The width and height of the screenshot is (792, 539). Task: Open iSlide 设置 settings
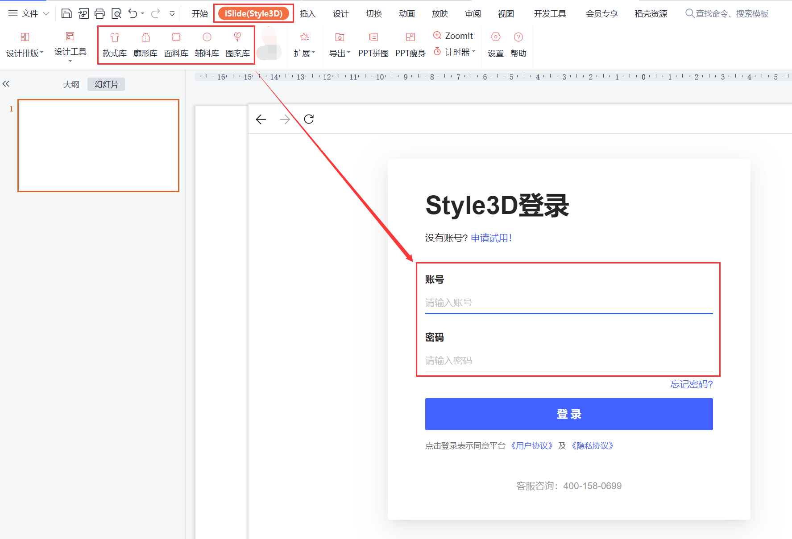pyautogui.click(x=495, y=45)
